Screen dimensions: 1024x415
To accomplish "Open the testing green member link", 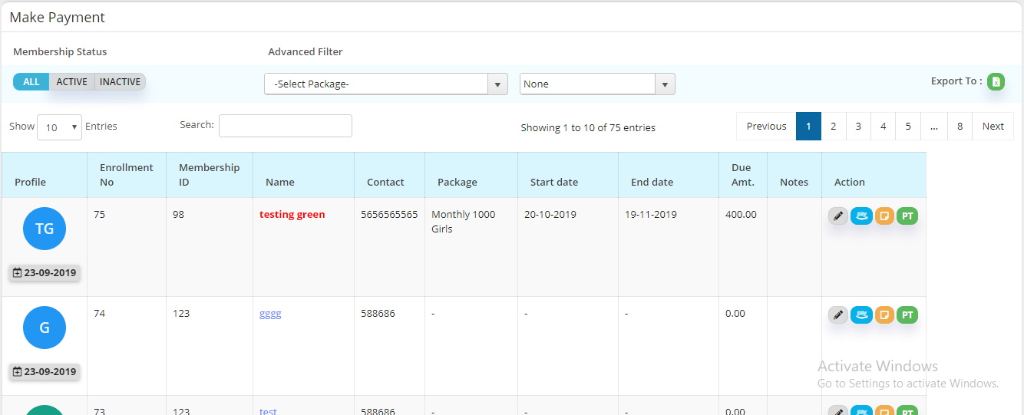I will pyautogui.click(x=292, y=215).
